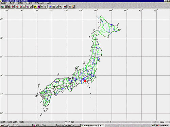Screen dimensions: 170x127
Task: Click the 1月 field in status bar
Action: [130, 122]
